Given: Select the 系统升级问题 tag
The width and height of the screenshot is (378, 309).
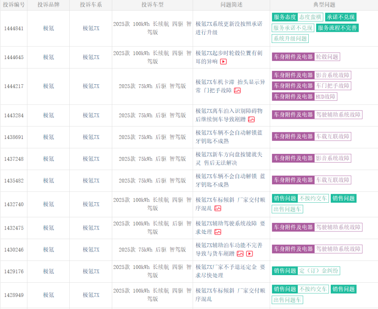Looking at the screenshot, I should click(x=290, y=39).
